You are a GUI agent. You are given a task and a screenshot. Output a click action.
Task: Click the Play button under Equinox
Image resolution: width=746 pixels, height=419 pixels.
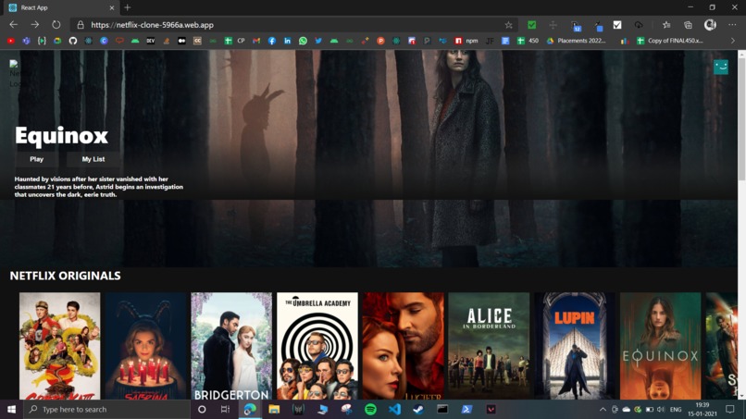pyautogui.click(x=37, y=159)
